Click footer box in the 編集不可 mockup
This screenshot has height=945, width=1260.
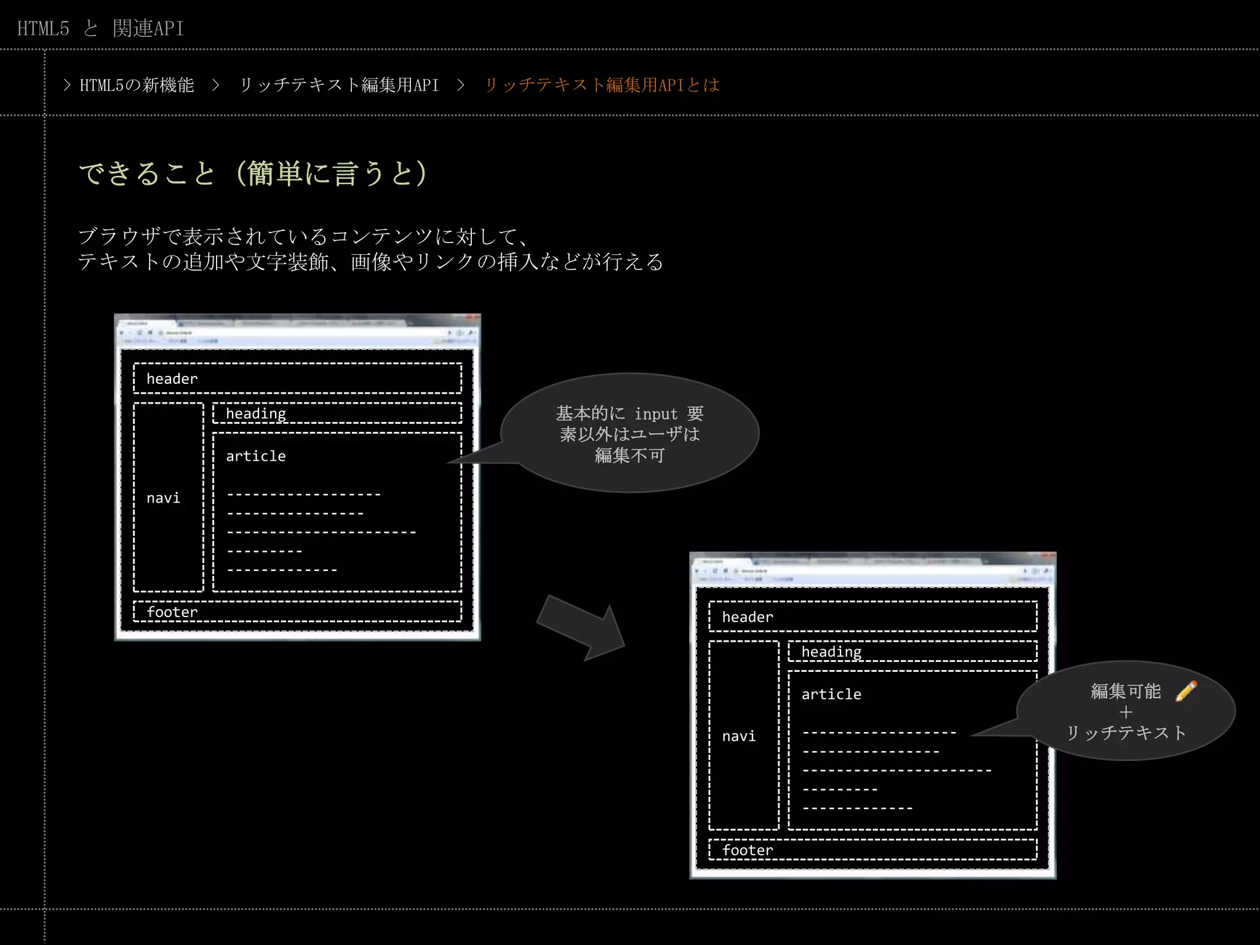pyautogui.click(x=297, y=612)
